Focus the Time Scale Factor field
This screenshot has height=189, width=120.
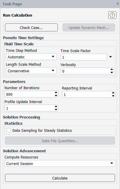click(84, 57)
